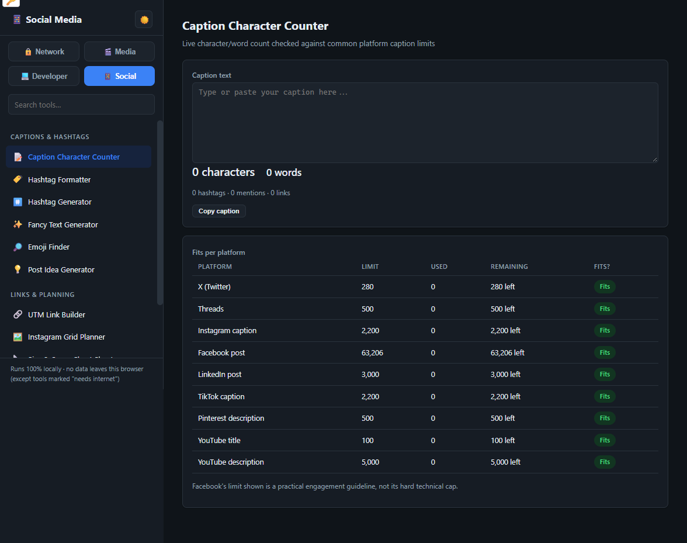687x543 pixels.
Task: Click the Fits badge for YouTube description
Action: 605,462
